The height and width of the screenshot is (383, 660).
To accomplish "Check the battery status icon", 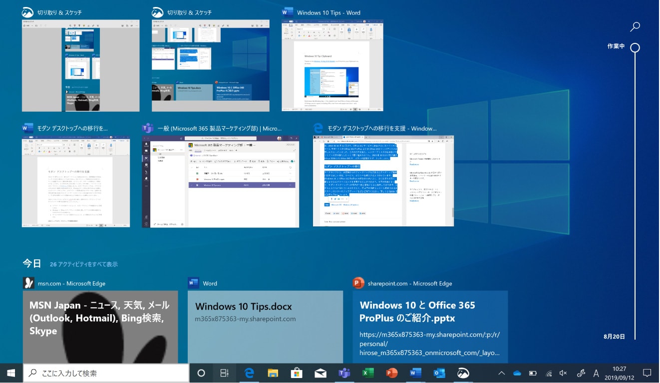I will coord(533,373).
